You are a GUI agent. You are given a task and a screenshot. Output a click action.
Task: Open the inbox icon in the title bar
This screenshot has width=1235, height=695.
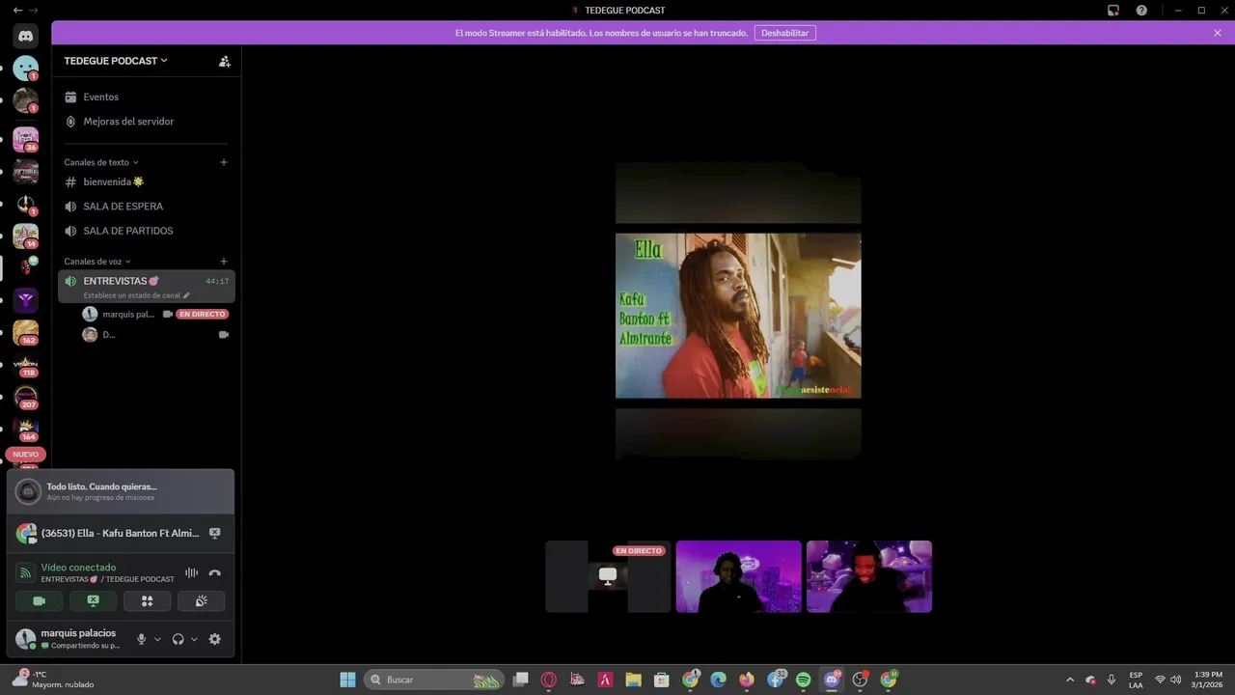(x=1113, y=11)
